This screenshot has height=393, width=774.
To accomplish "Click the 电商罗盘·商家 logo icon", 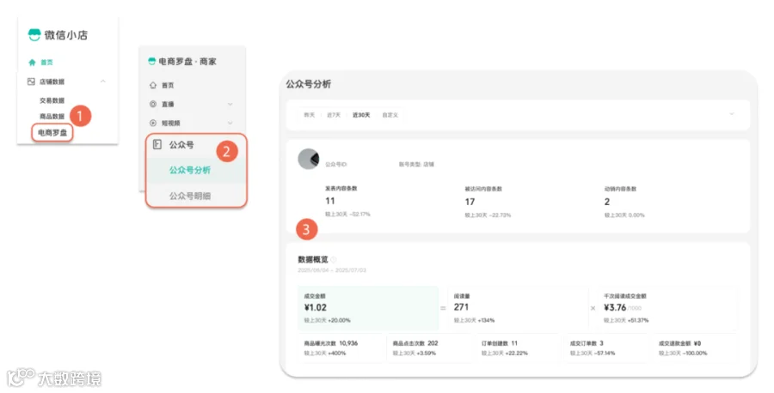I will pos(152,61).
